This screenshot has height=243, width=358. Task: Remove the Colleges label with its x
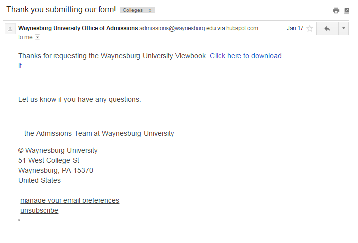(150, 10)
